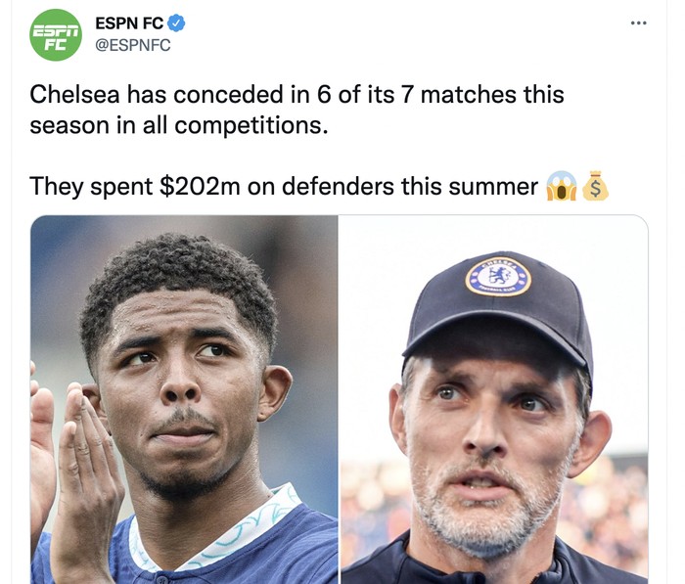Click the "They spent" sentence start
Viewport: 685px width, 584px height.
click(88, 186)
